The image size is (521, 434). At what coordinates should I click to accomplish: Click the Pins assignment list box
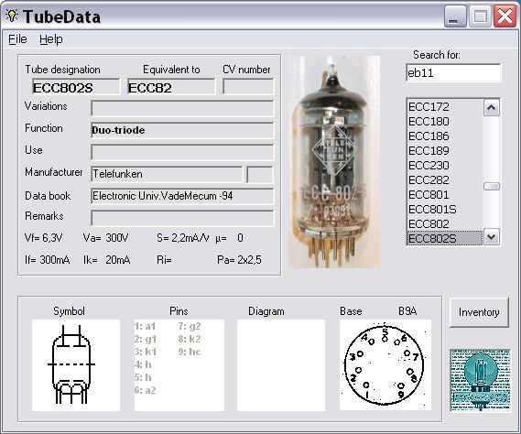coord(179,365)
